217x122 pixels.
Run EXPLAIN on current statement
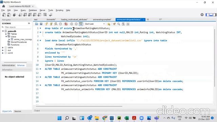(56, 24)
